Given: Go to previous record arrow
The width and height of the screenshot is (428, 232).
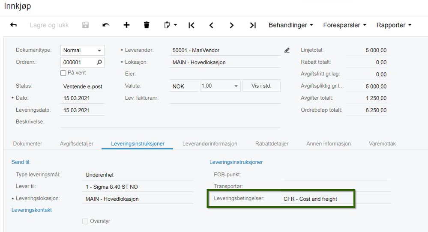Looking at the screenshot, I should 211,25.
